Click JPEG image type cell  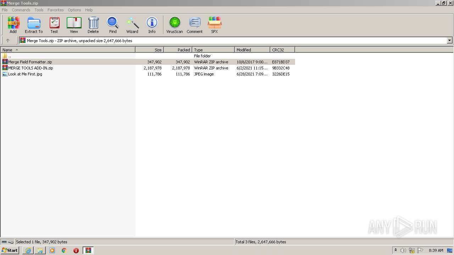point(204,74)
